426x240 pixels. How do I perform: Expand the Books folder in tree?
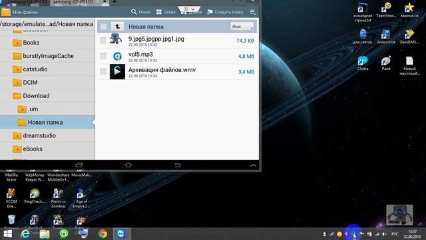pyautogui.click(x=17, y=43)
